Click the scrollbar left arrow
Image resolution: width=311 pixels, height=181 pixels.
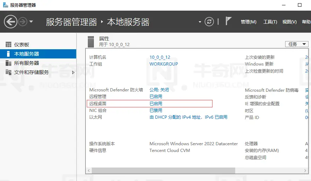(x=89, y=170)
